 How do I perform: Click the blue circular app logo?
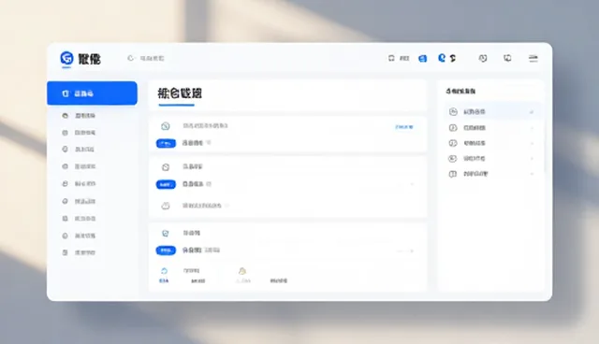pos(66,58)
